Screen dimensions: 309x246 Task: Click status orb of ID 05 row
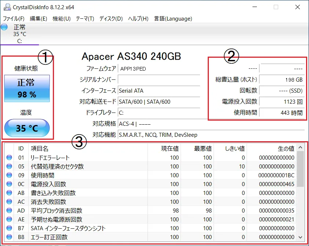point(9,166)
